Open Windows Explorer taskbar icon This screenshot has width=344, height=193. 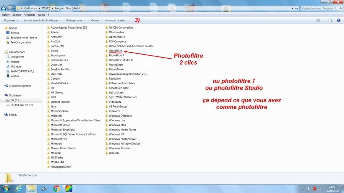(x=31, y=189)
